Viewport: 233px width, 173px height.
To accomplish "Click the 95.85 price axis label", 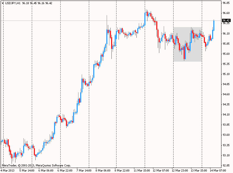I will [x=226, y=43].
